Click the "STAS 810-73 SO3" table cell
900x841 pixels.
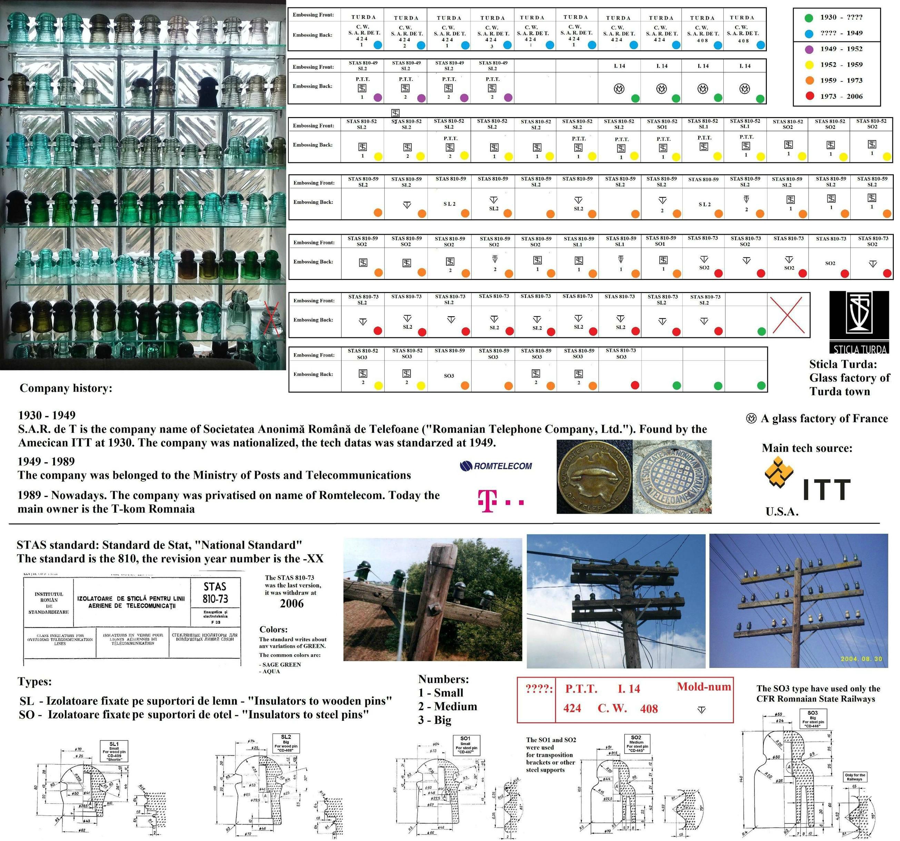pos(621,354)
